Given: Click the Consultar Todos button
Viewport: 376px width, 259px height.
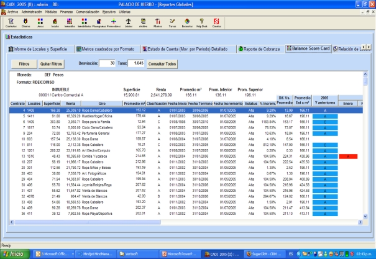Looking at the screenshot, I should coord(163,63).
